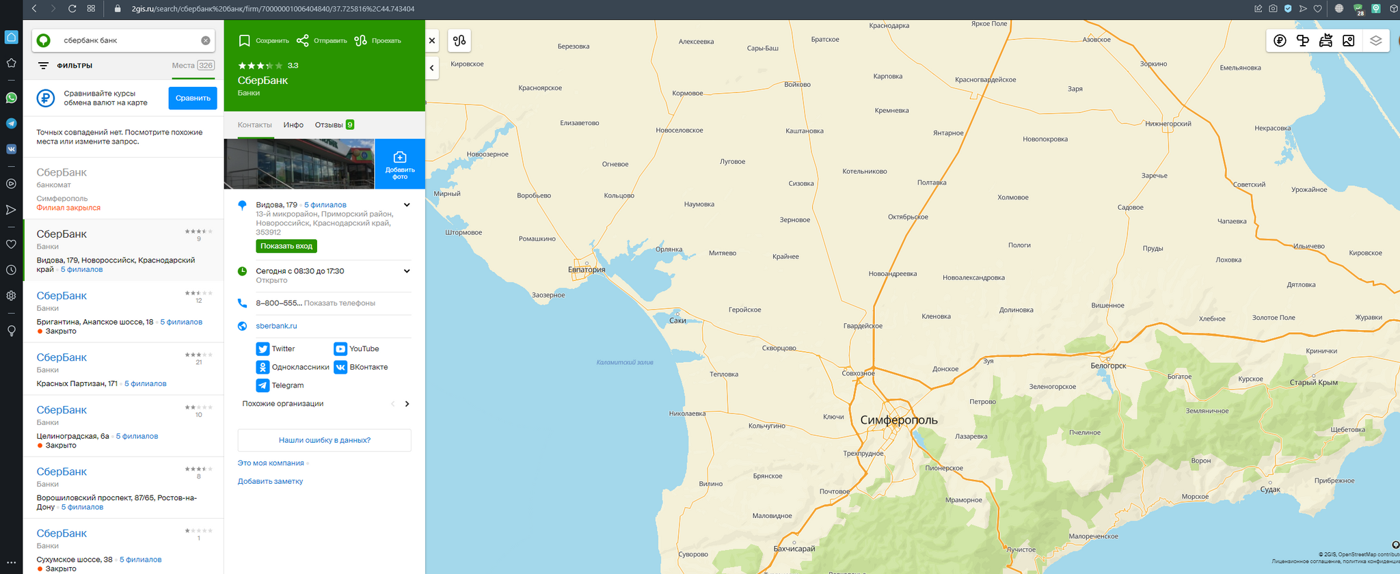The image size is (1400, 574).
Task: Open СберБанк result at Сухумское шоссе, 38
Action: (124, 547)
